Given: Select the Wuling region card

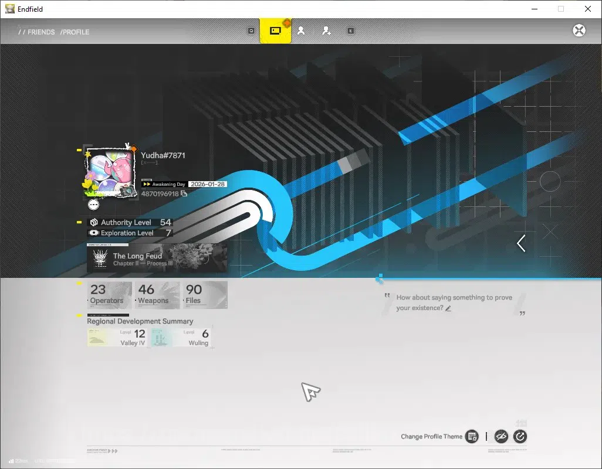Looking at the screenshot, I should (181, 338).
